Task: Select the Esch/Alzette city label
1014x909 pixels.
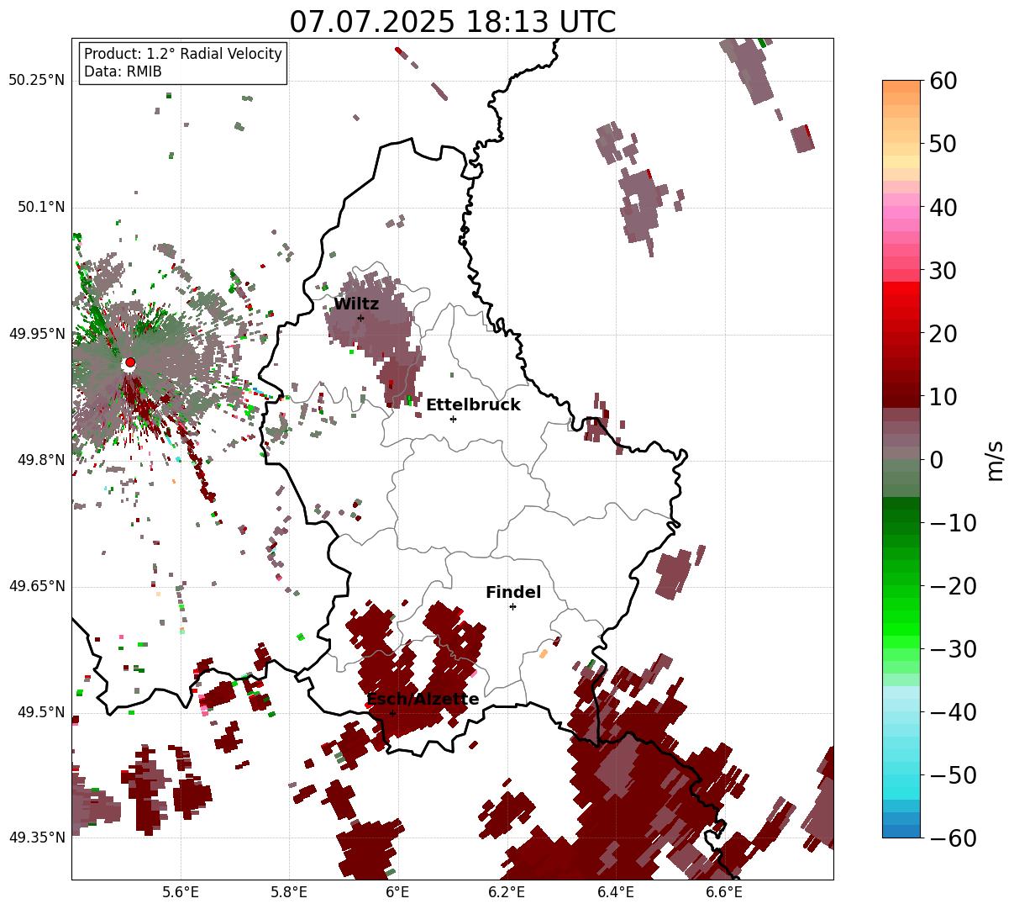Action: click(423, 700)
